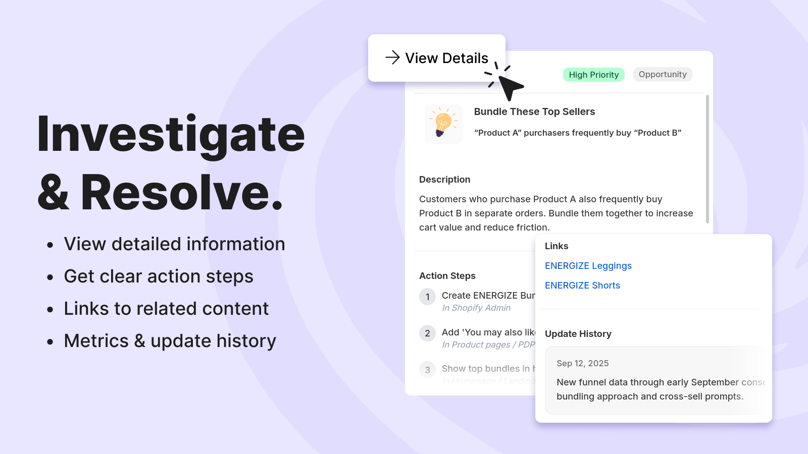Select the Opportunity tag
The height and width of the screenshot is (454, 808).
tap(662, 74)
